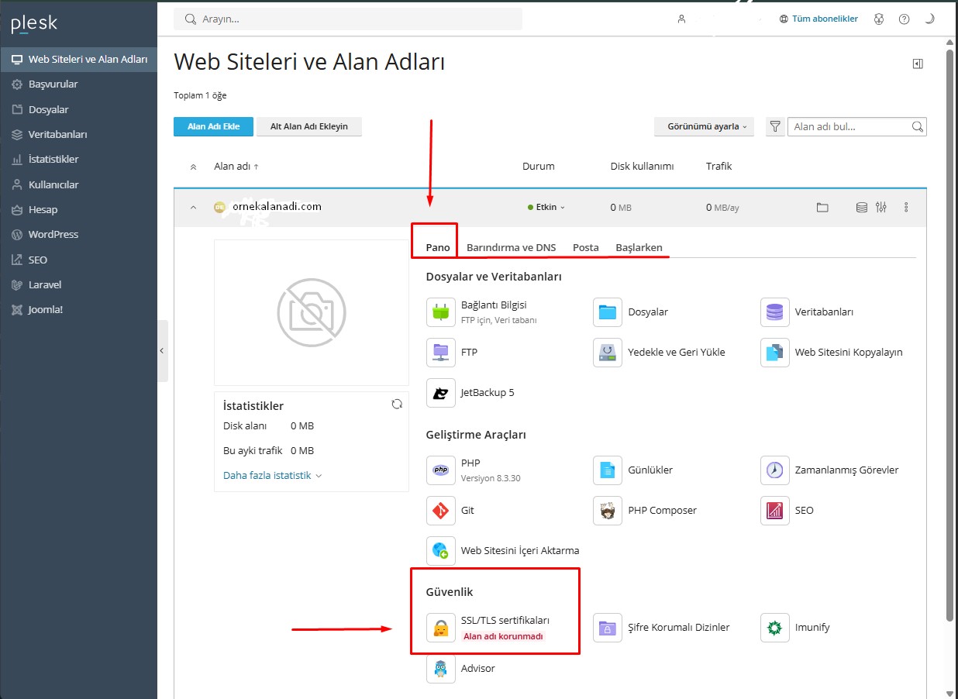
Task: Collapse the left sidebar handle
Action: (162, 351)
